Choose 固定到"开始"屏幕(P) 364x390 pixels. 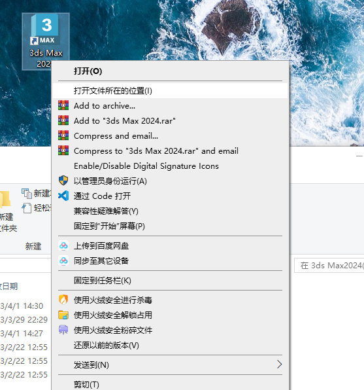click(170, 226)
